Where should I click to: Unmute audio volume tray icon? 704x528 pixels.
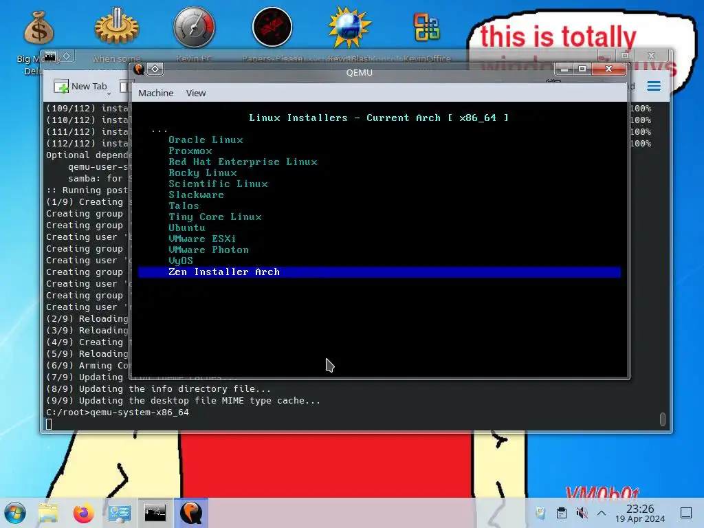(582, 513)
